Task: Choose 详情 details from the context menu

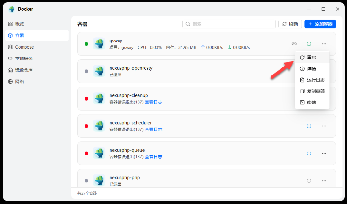Action: [312, 69]
